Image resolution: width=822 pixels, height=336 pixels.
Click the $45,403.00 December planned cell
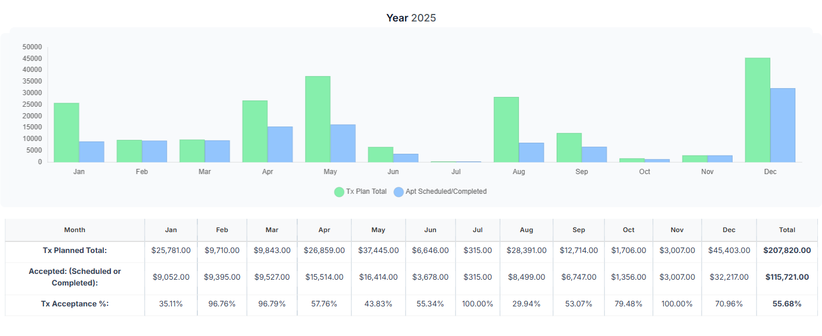click(729, 251)
